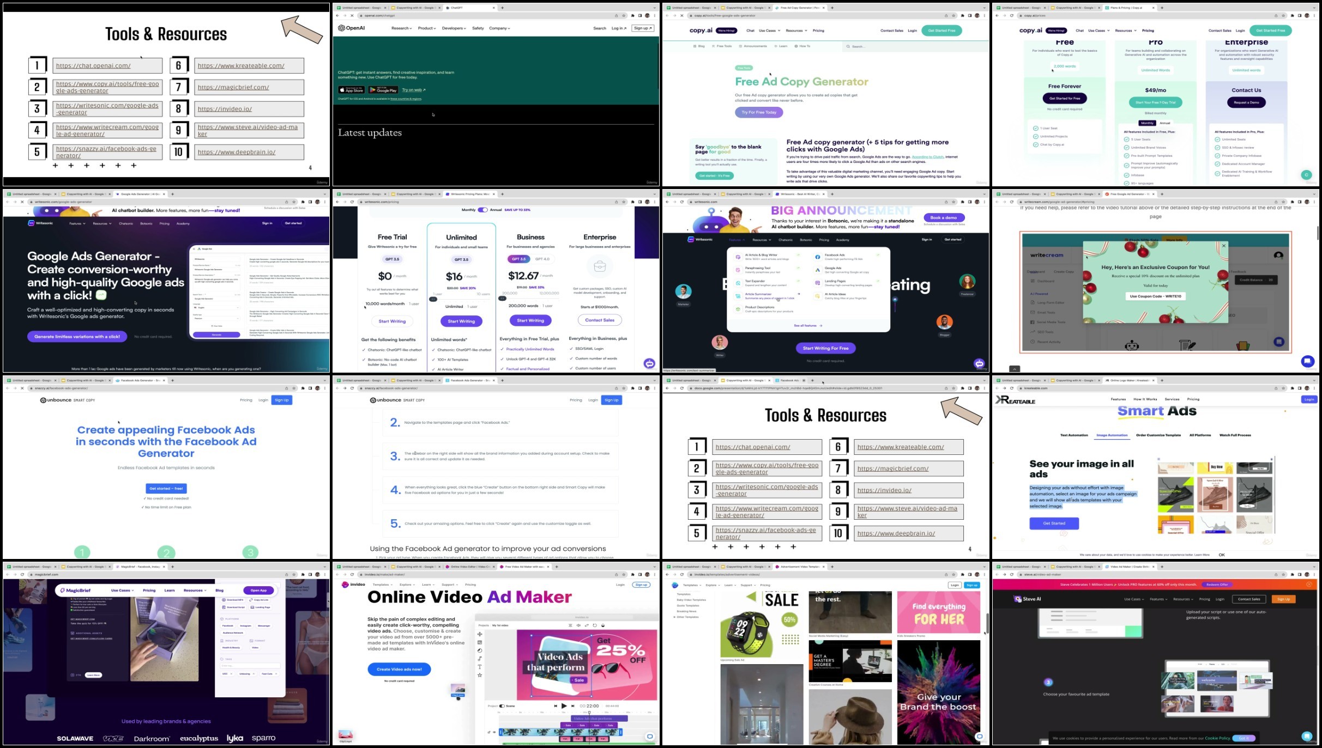Switch to Text Automation tab on Kreateable
Image resolution: width=1322 pixels, height=748 pixels.
pyautogui.click(x=1073, y=435)
